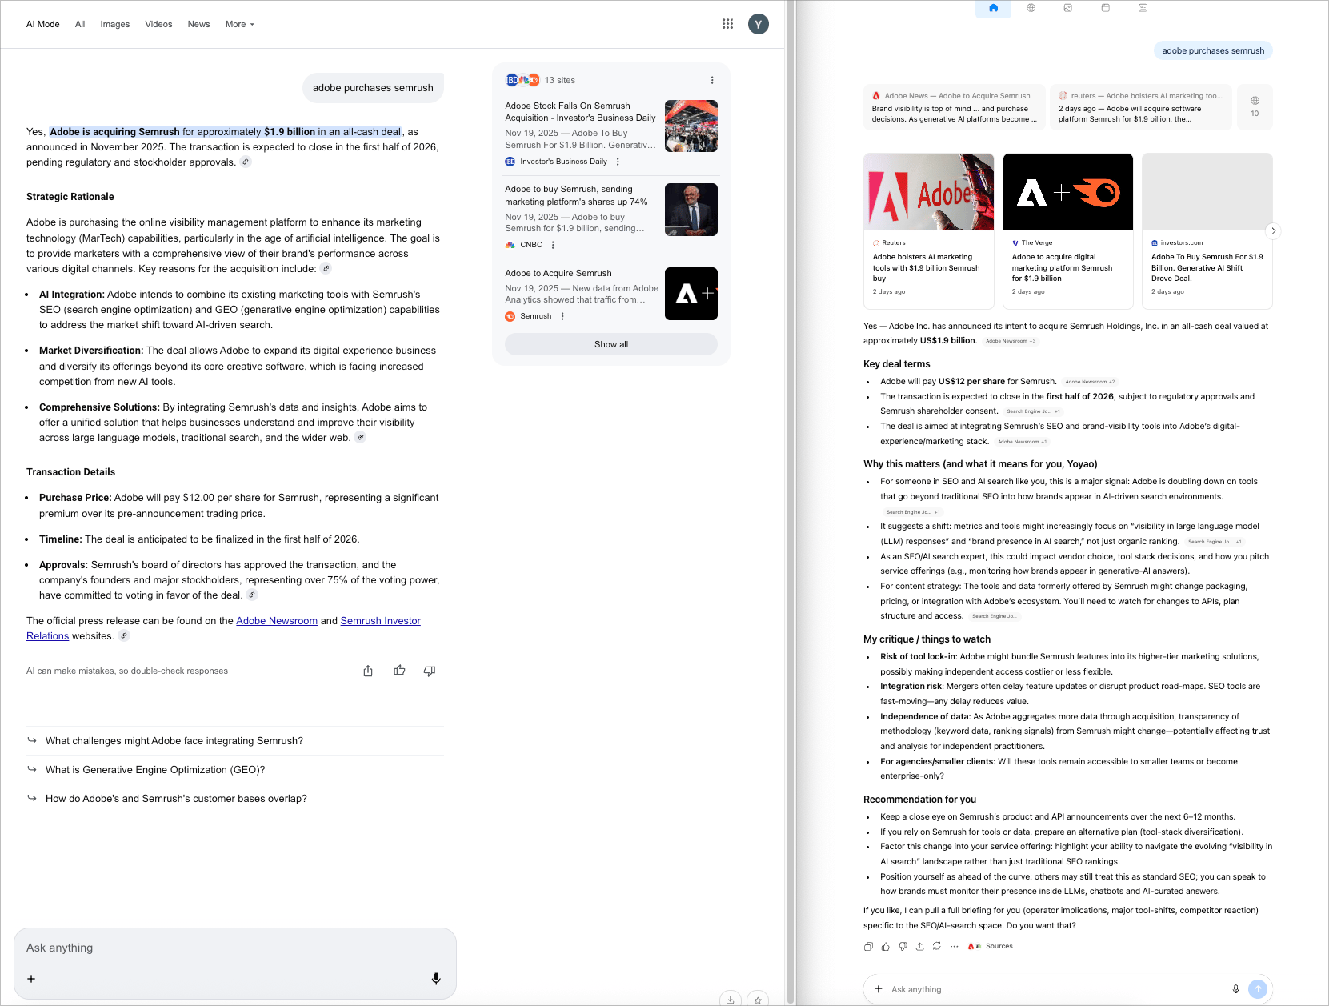This screenshot has width=1329, height=1006.
Task: Advance the news carousel with the right arrow
Action: click(1273, 230)
